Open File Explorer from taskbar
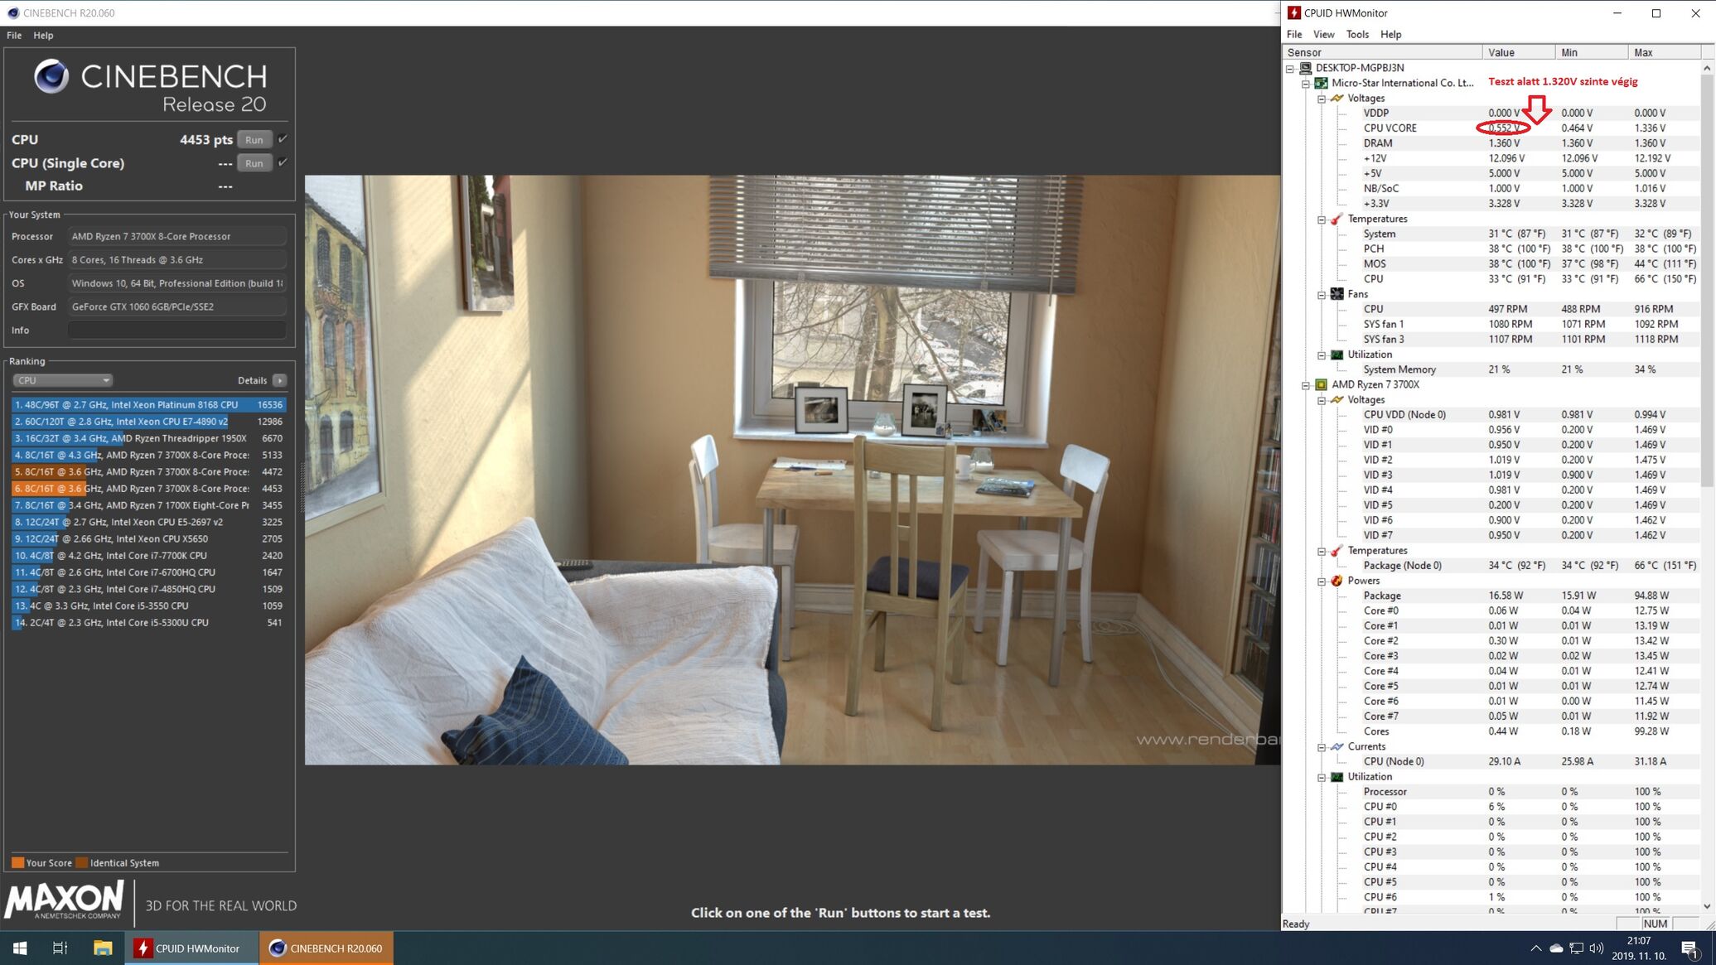Screen dimensions: 1716x965 (x=103, y=948)
